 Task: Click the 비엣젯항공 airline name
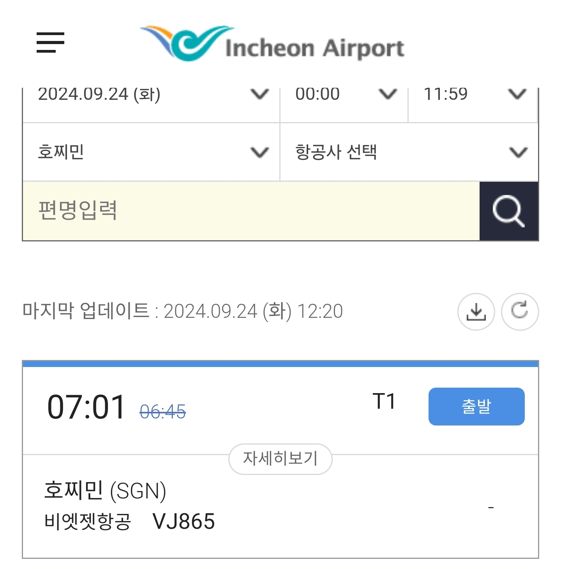click(x=88, y=521)
